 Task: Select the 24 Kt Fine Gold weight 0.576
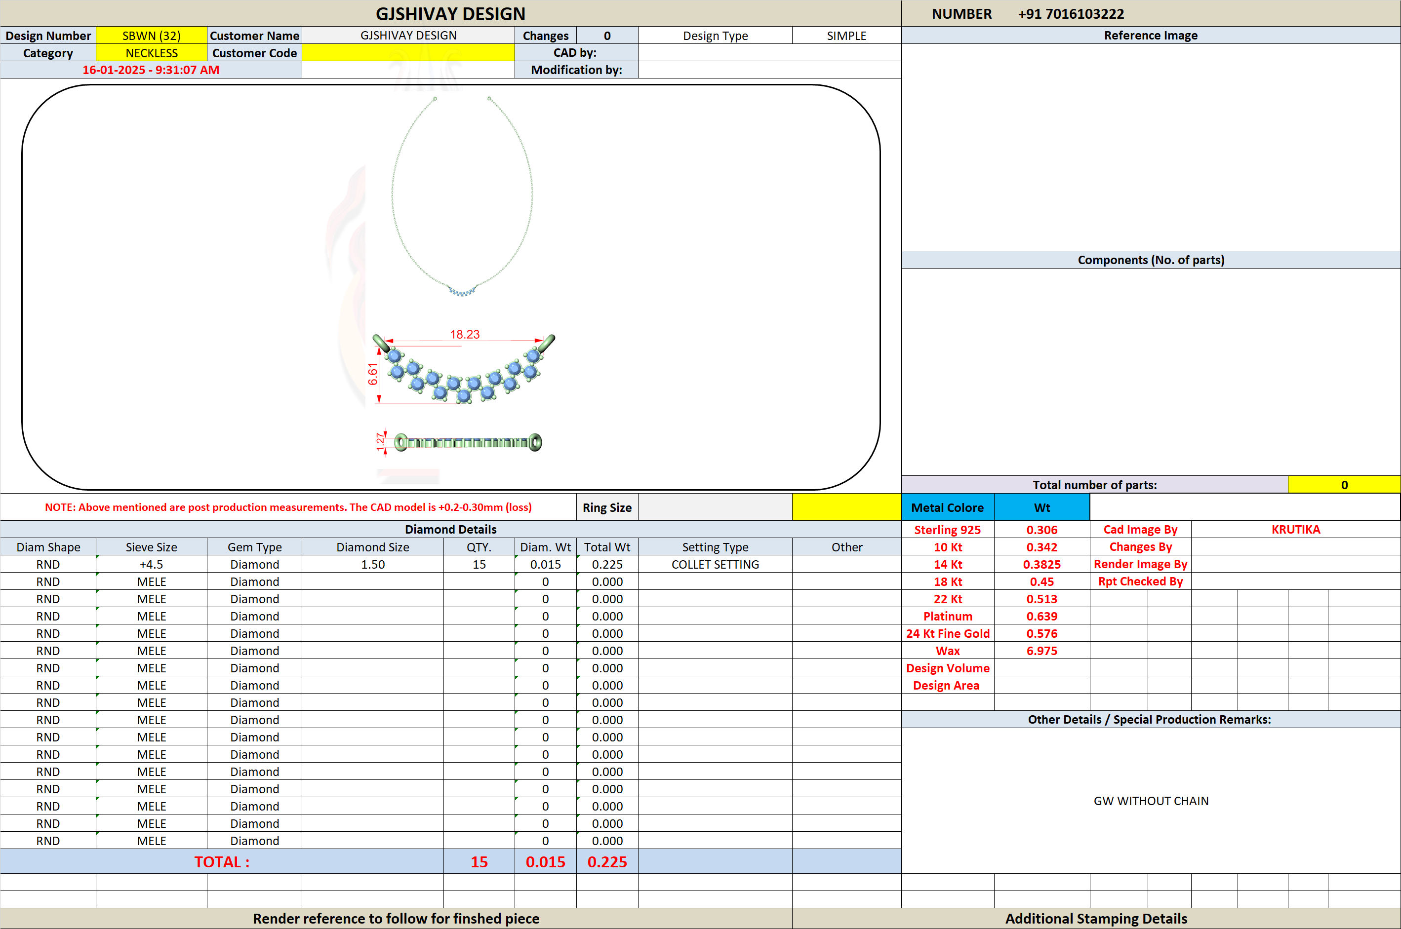pyautogui.click(x=1041, y=633)
